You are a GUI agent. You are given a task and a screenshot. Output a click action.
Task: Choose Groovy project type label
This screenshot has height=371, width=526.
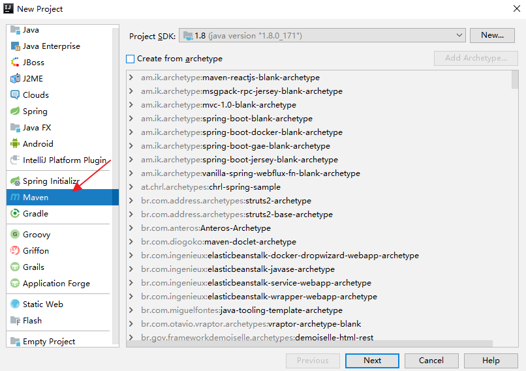point(37,235)
